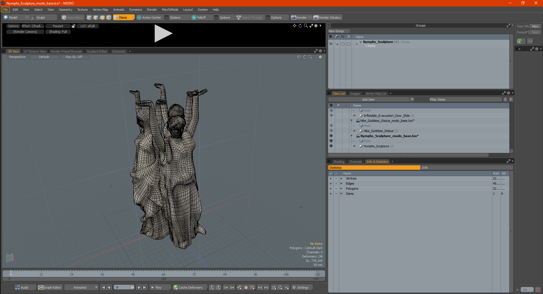
Task: Open Add Item dropdown arrow
Action: [x=412, y=100]
